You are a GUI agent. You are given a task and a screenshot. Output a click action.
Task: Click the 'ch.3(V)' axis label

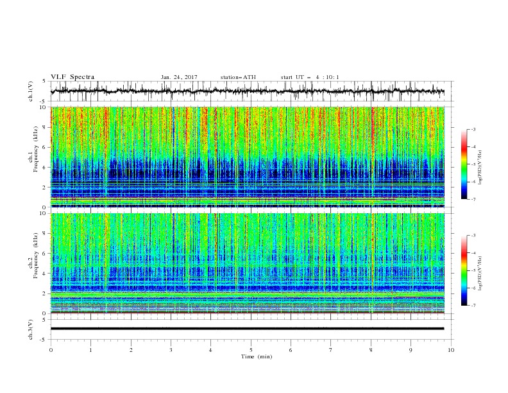click(31, 329)
